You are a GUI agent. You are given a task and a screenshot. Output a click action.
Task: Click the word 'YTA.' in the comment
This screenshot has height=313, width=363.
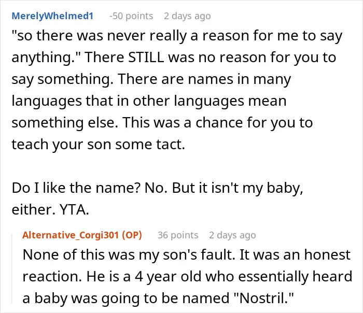[x=74, y=209]
